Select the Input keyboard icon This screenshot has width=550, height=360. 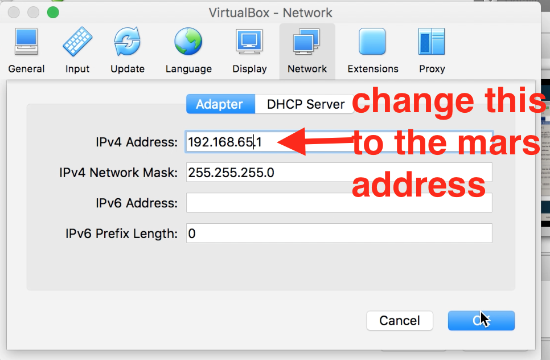coord(77,43)
